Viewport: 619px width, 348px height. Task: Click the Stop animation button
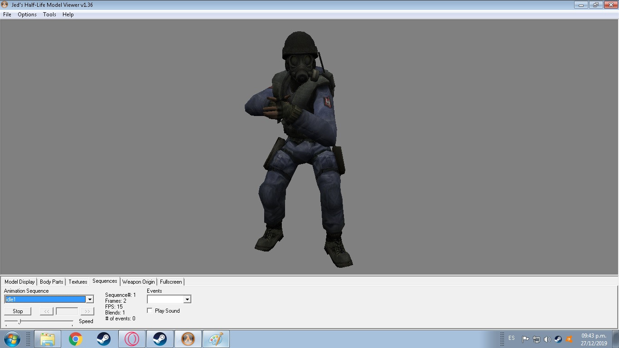[18, 311]
